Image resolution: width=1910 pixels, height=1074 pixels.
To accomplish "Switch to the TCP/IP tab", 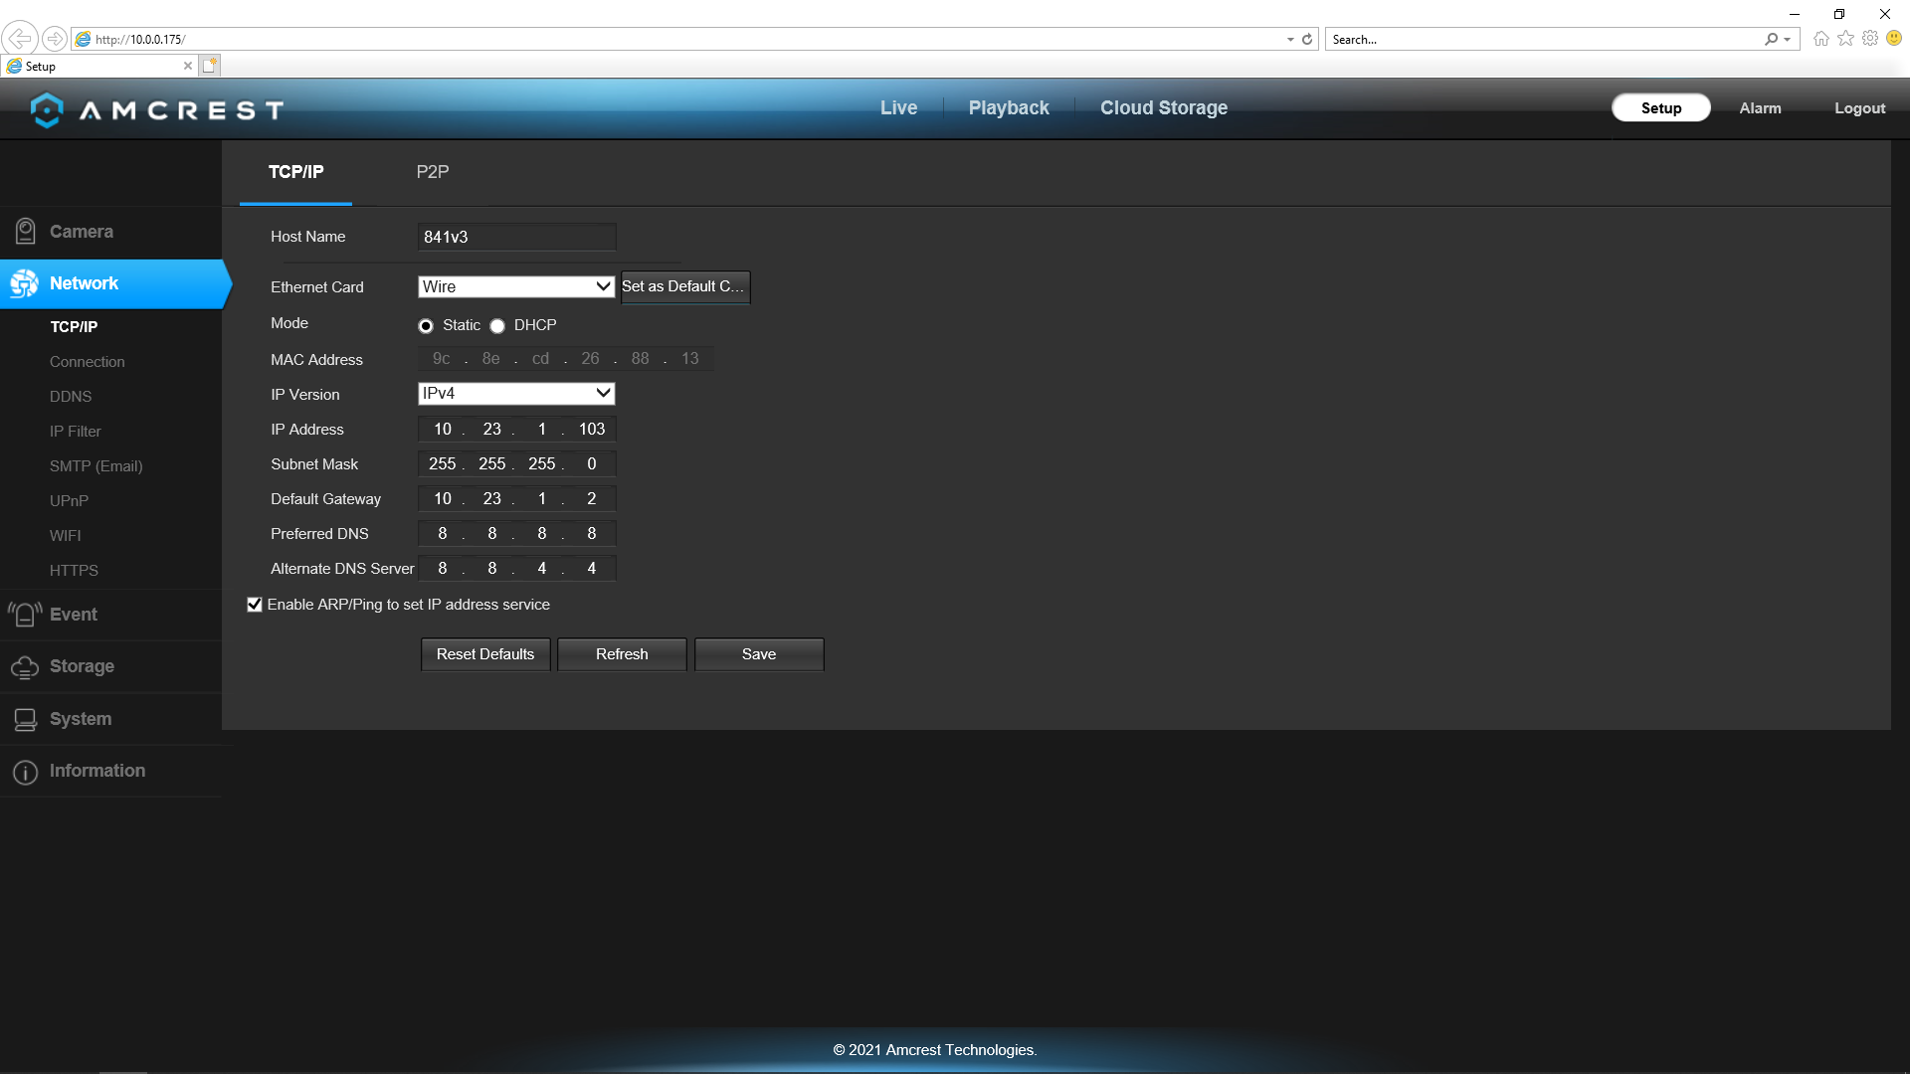I will click(295, 172).
